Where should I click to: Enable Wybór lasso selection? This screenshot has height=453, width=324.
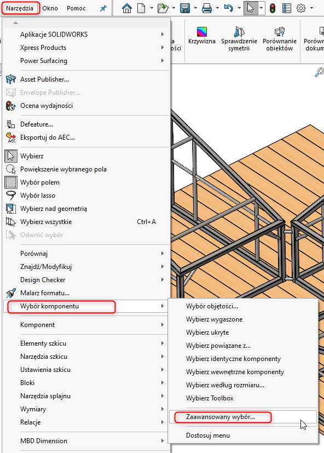coord(86,196)
